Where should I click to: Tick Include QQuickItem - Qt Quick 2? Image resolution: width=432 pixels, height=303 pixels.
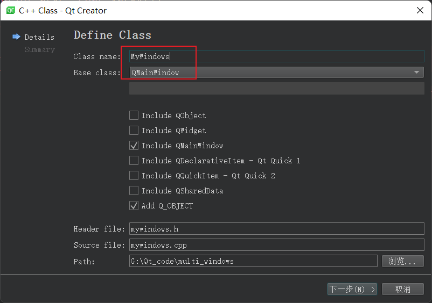pos(134,175)
